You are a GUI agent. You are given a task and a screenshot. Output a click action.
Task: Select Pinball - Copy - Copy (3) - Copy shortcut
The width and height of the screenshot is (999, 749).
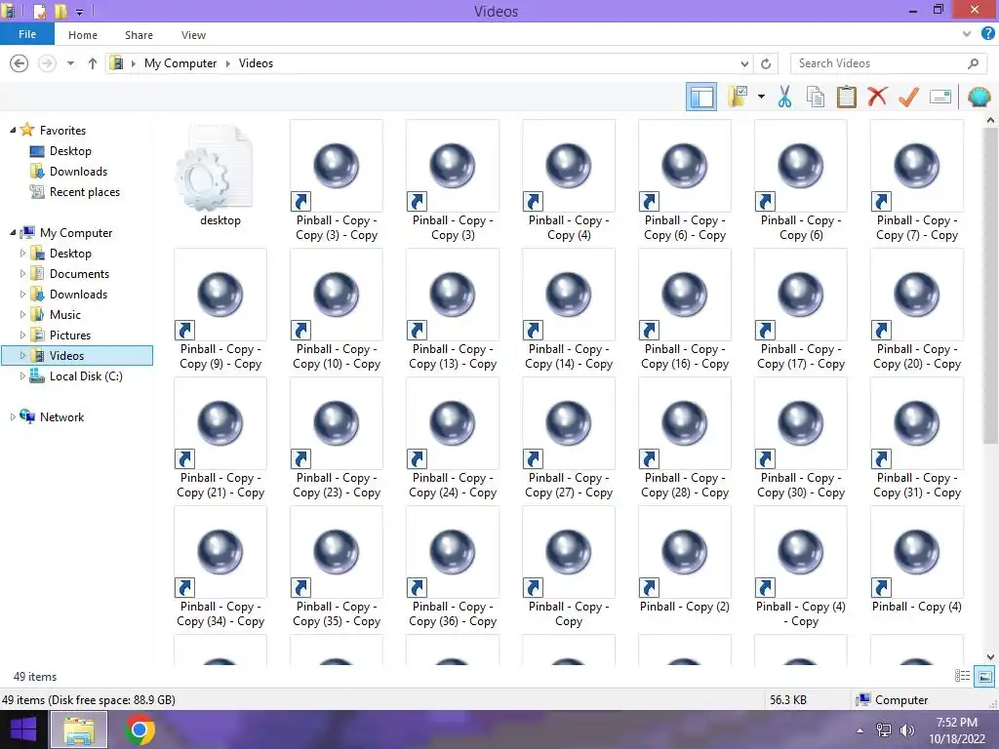click(337, 180)
